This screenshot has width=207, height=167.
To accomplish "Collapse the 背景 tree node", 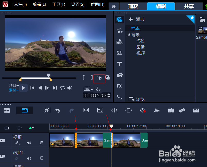I will pos(129,34).
